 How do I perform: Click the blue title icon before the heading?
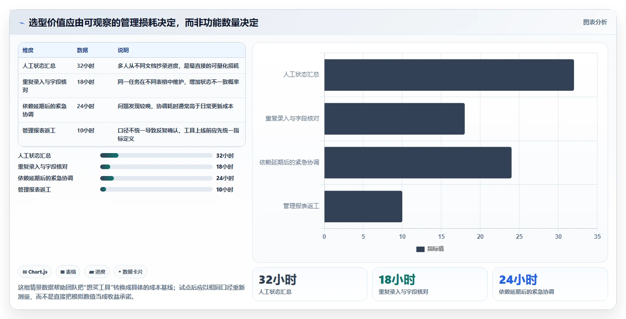pos(22,23)
